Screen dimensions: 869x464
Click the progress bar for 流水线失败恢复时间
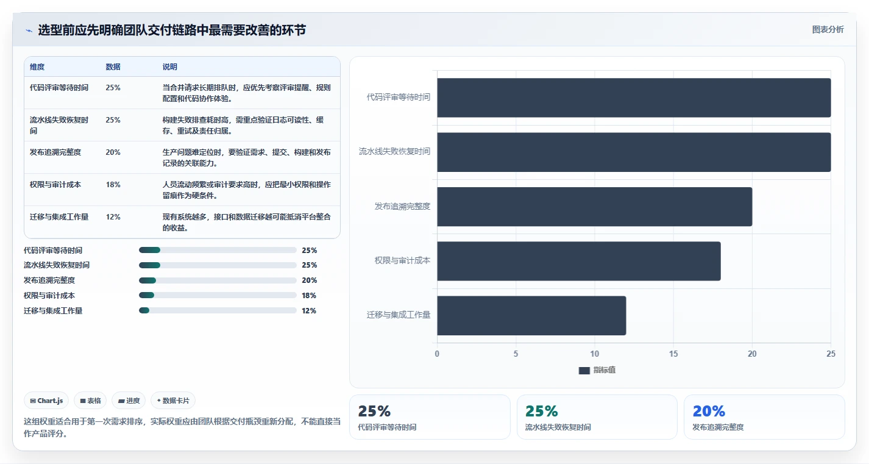pyautogui.click(x=218, y=265)
